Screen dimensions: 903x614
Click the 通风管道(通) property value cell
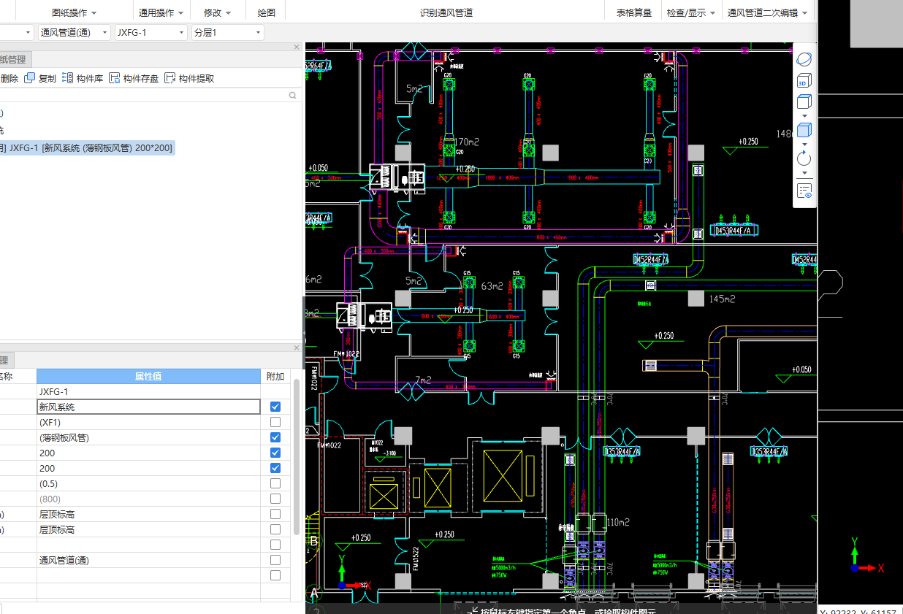148,560
